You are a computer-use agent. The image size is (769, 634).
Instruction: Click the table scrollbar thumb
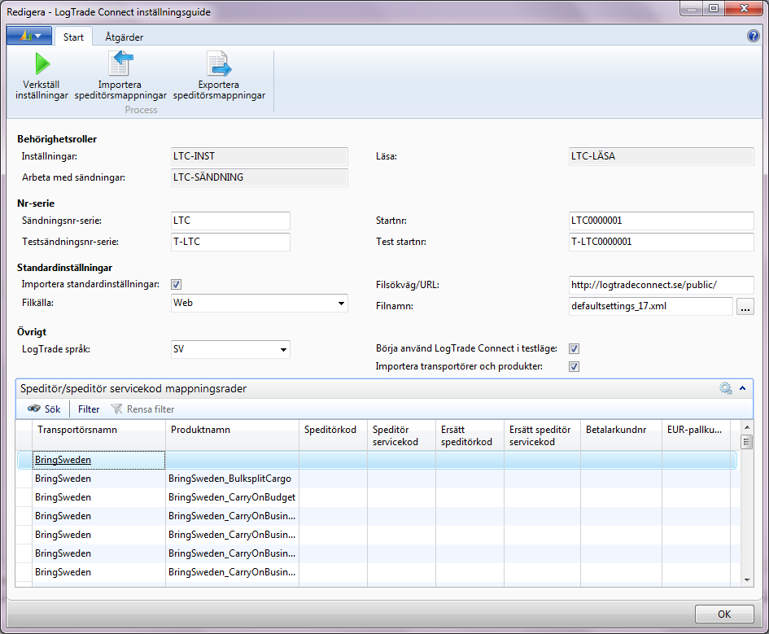click(x=746, y=442)
